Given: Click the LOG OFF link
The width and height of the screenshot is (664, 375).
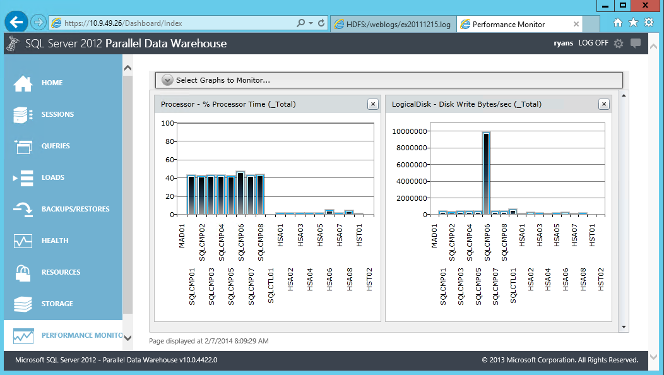Looking at the screenshot, I should [593, 43].
